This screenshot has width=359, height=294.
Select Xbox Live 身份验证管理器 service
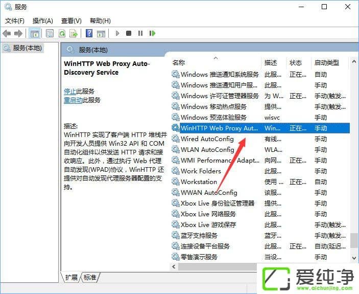[260, 203]
